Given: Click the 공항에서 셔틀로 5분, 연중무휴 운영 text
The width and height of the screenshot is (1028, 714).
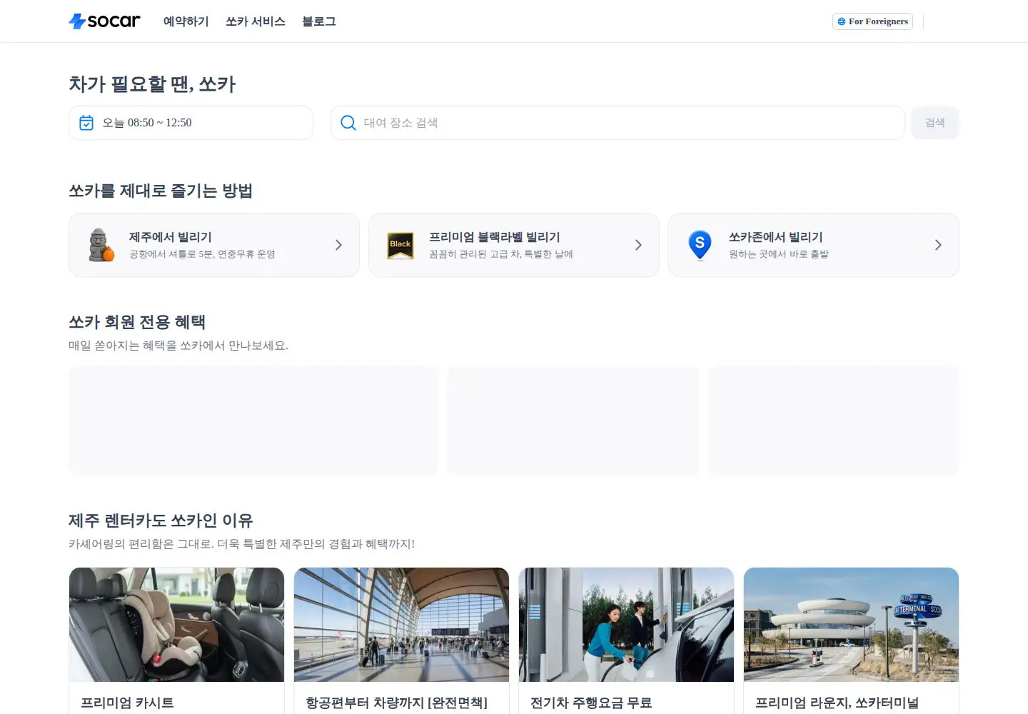Looking at the screenshot, I should pos(202,254).
